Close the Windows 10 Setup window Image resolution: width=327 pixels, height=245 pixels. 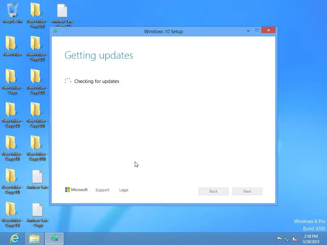click(268, 30)
